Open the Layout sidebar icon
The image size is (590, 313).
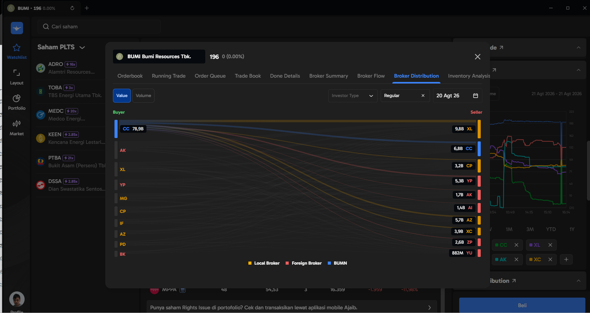pyautogui.click(x=17, y=73)
